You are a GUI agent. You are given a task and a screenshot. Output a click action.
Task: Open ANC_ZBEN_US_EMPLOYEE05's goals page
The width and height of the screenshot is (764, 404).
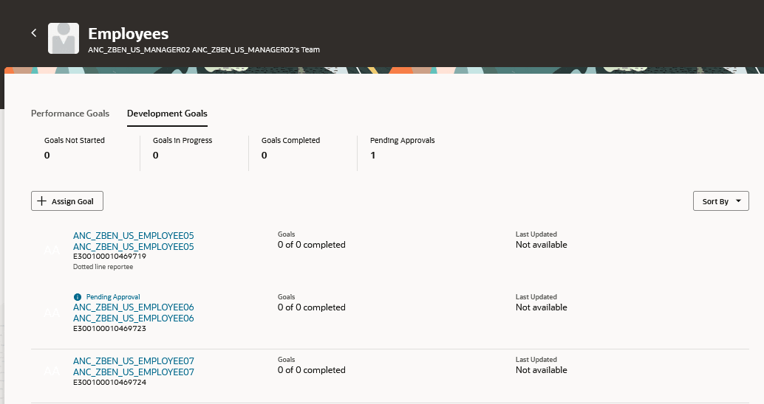tap(134, 241)
